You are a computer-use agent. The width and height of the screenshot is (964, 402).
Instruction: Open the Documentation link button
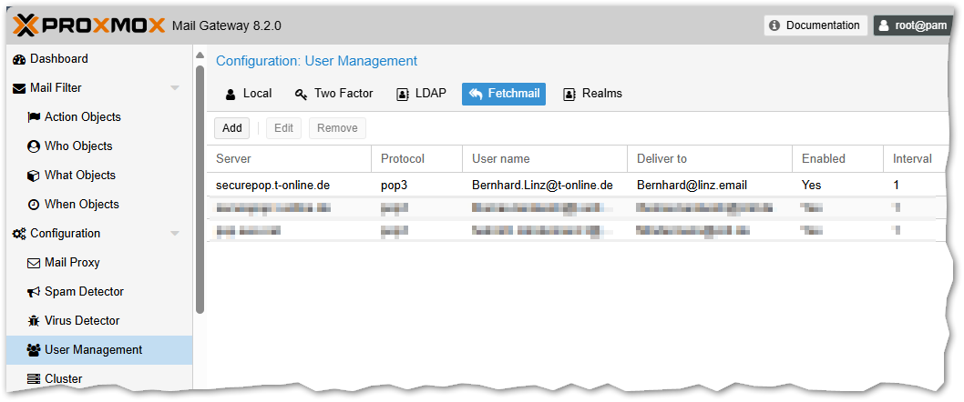[x=815, y=25]
